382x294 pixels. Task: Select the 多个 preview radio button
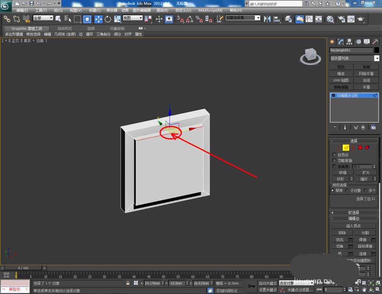[x=365, y=190]
